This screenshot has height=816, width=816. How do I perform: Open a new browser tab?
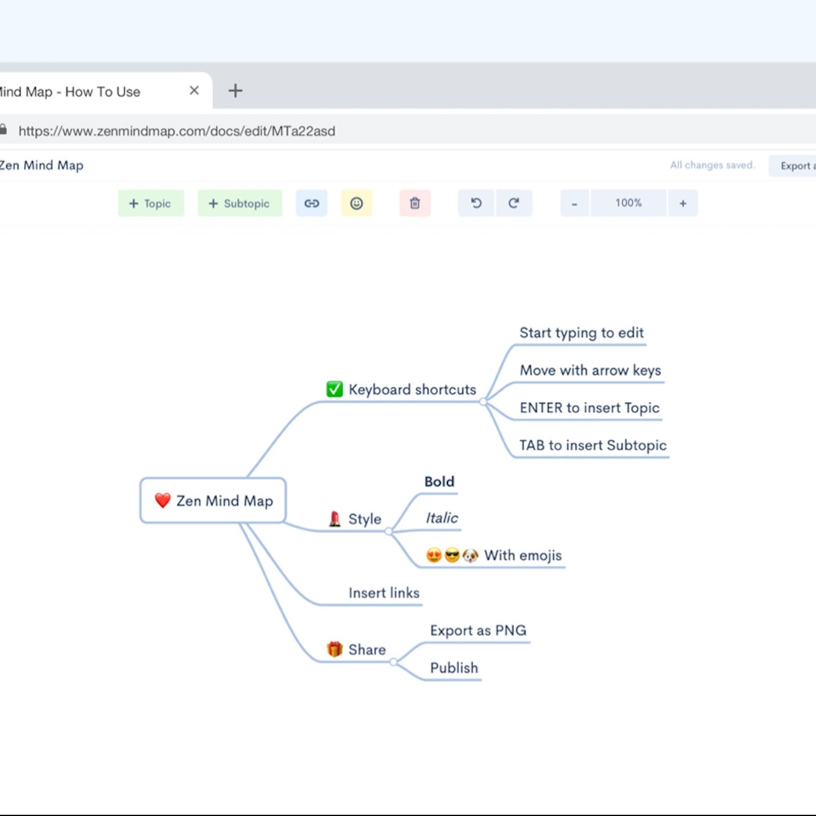tap(235, 91)
